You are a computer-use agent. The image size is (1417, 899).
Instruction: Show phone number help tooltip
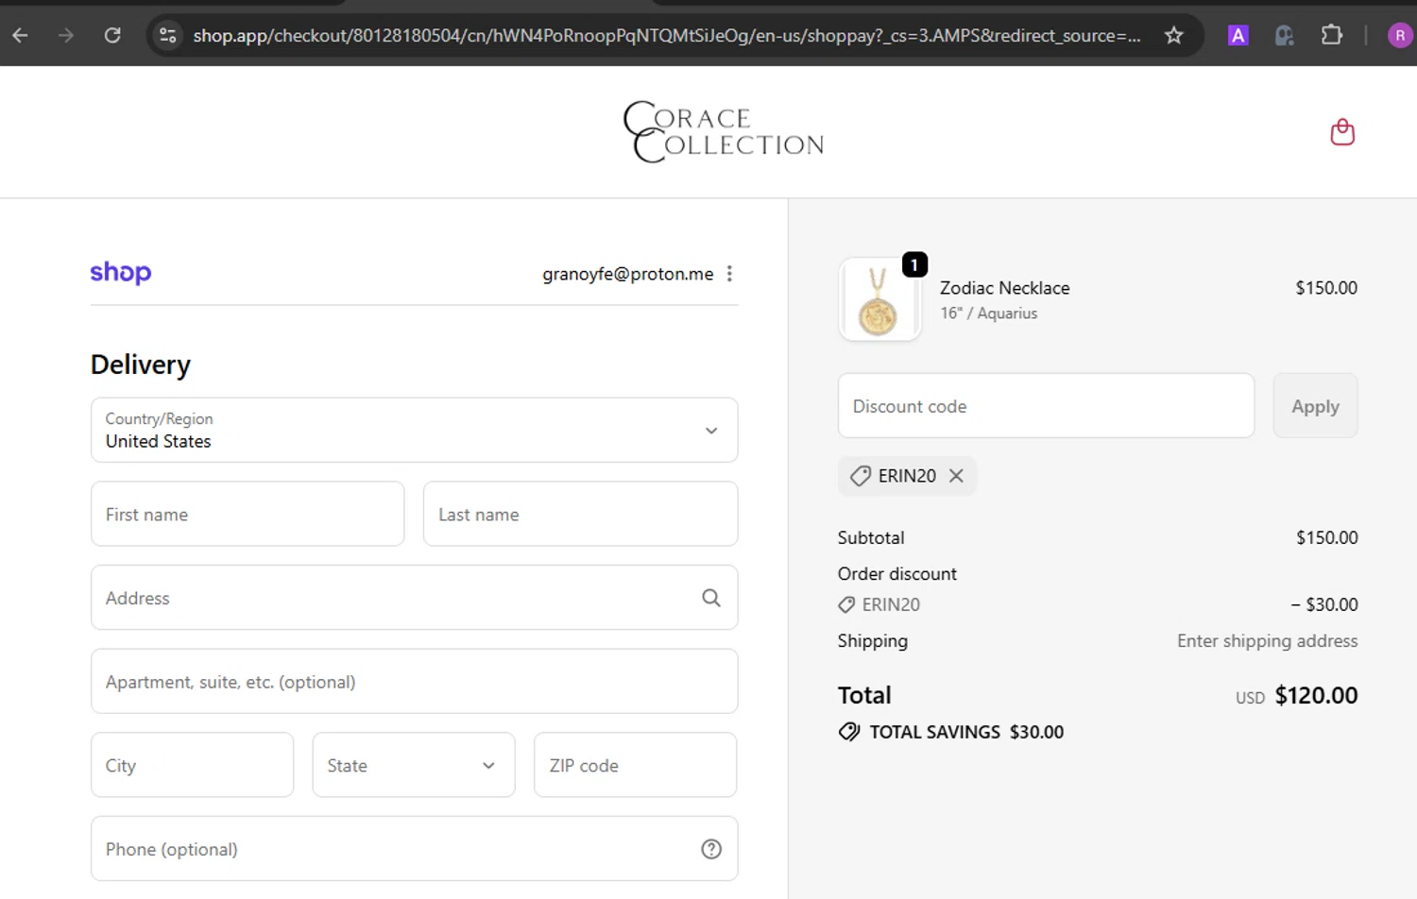coord(711,849)
